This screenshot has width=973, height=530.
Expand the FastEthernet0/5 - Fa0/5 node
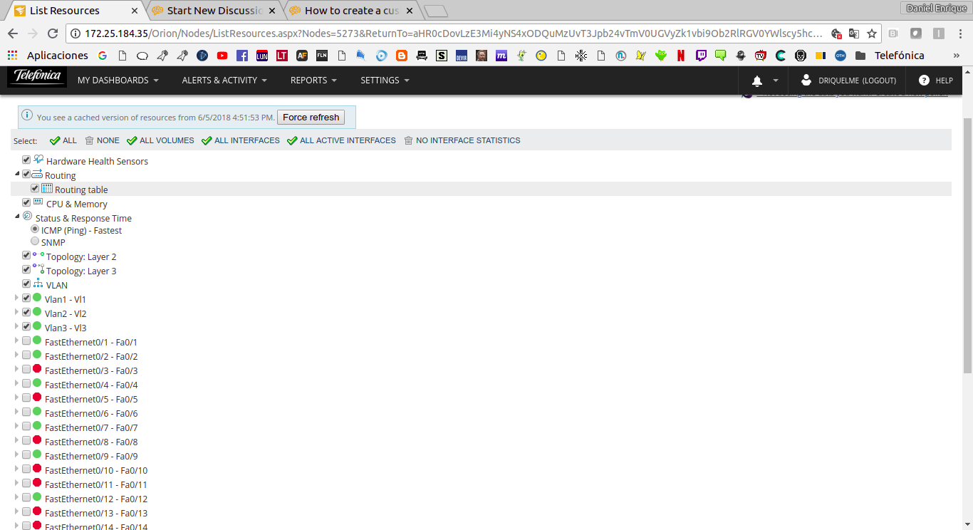[17, 397]
